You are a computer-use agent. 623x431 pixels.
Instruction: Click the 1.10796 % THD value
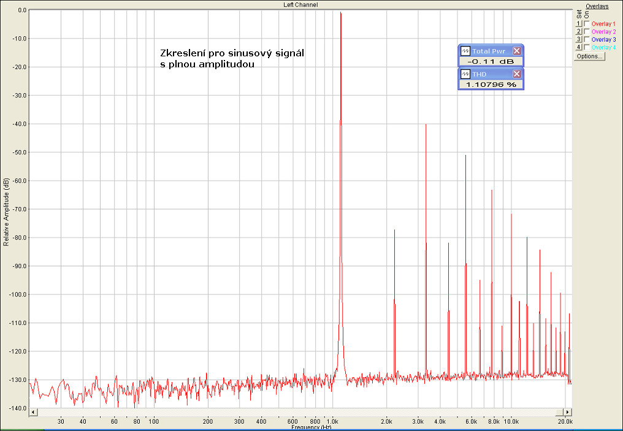[x=491, y=84]
